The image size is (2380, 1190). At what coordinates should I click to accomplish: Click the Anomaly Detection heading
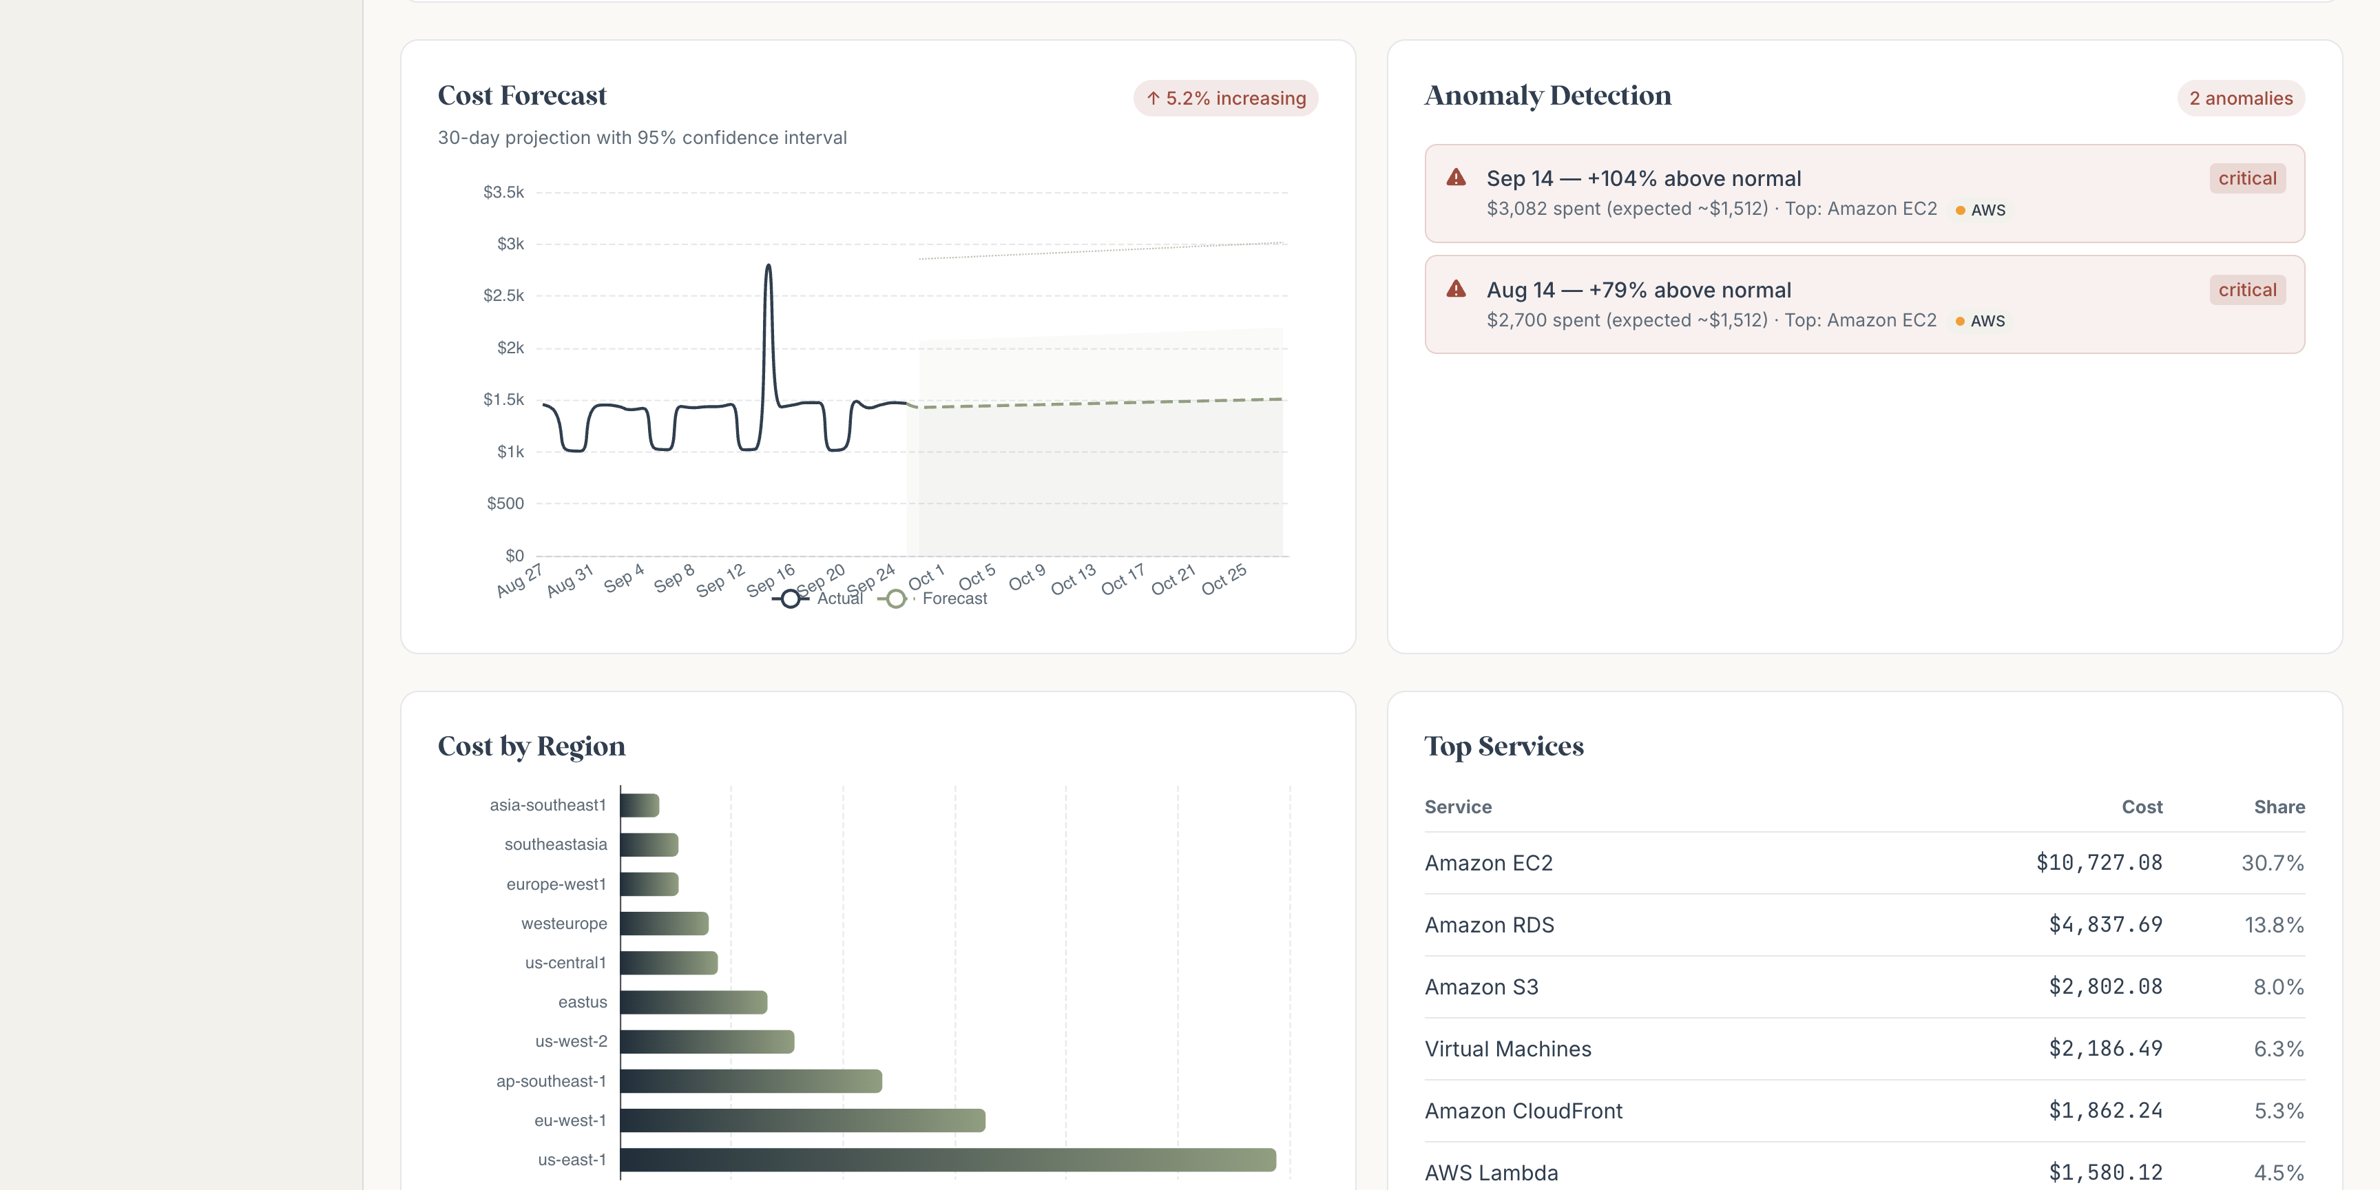pyautogui.click(x=1547, y=96)
